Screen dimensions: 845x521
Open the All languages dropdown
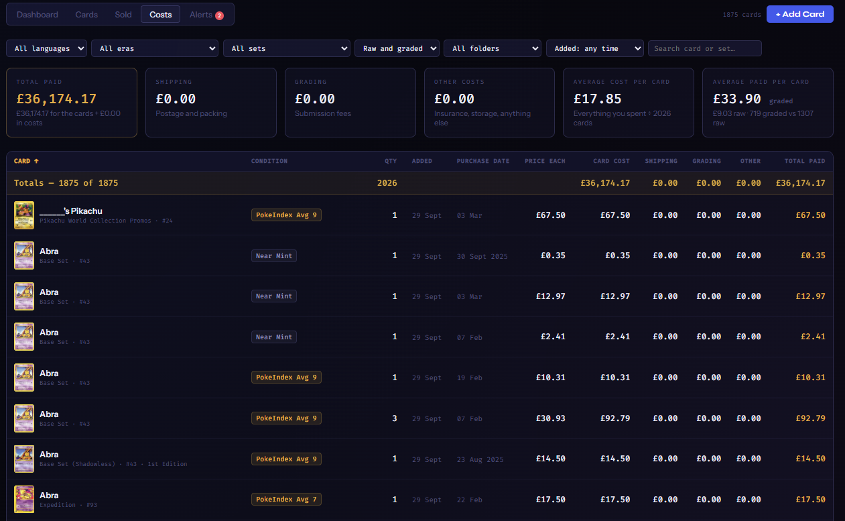(x=47, y=48)
